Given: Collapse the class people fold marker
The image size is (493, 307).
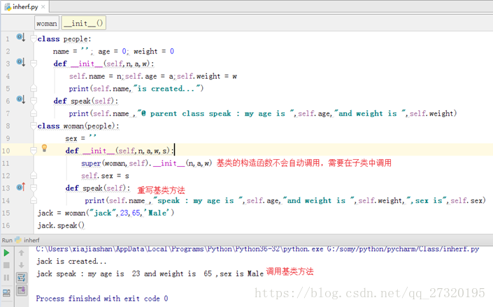Looking at the screenshot, I should [34, 38].
